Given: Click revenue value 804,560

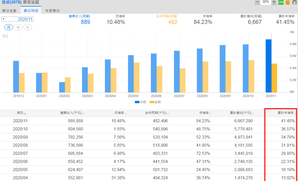Looking at the screenshot, I should coord(75,129).
